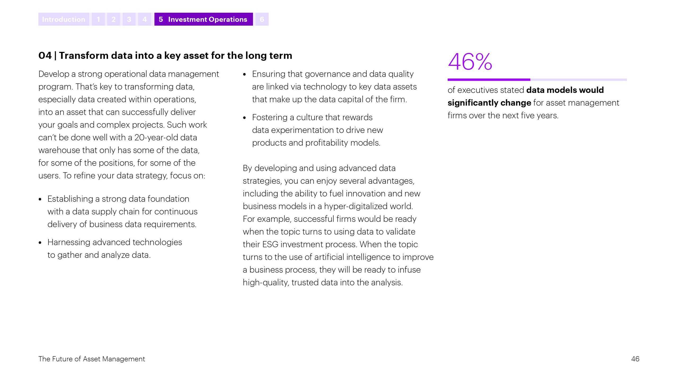
Task: Click the Investment Operations tab
Action: [203, 19]
